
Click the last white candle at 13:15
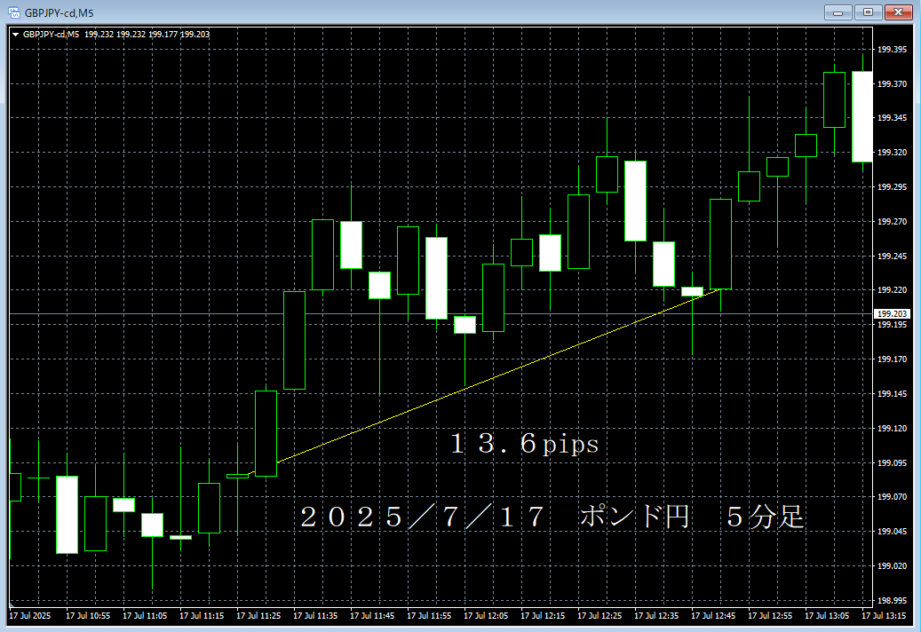coord(861,116)
